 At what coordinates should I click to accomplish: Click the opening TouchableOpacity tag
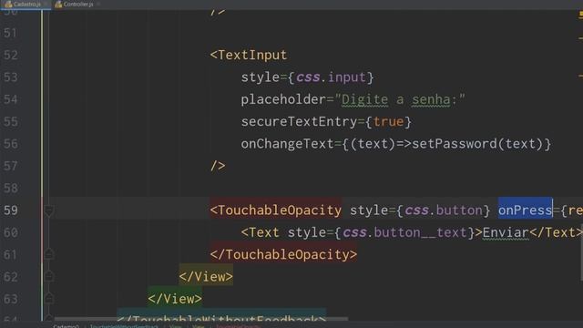pos(276,210)
